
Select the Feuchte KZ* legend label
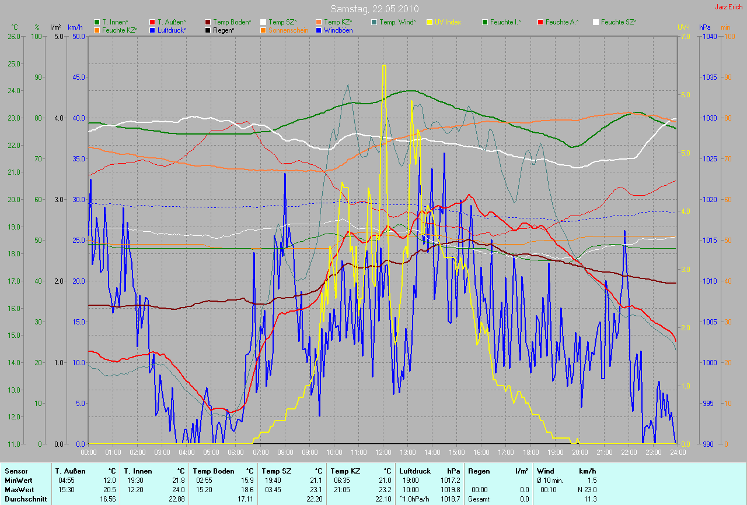[x=120, y=30]
